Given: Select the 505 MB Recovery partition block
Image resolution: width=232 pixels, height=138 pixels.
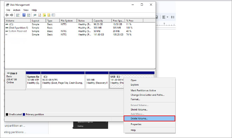Looking at the screenshot, I should point(97,80).
